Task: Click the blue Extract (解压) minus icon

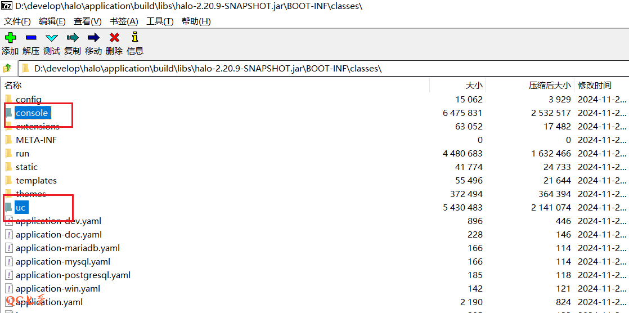Action: [x=31, y=38]
